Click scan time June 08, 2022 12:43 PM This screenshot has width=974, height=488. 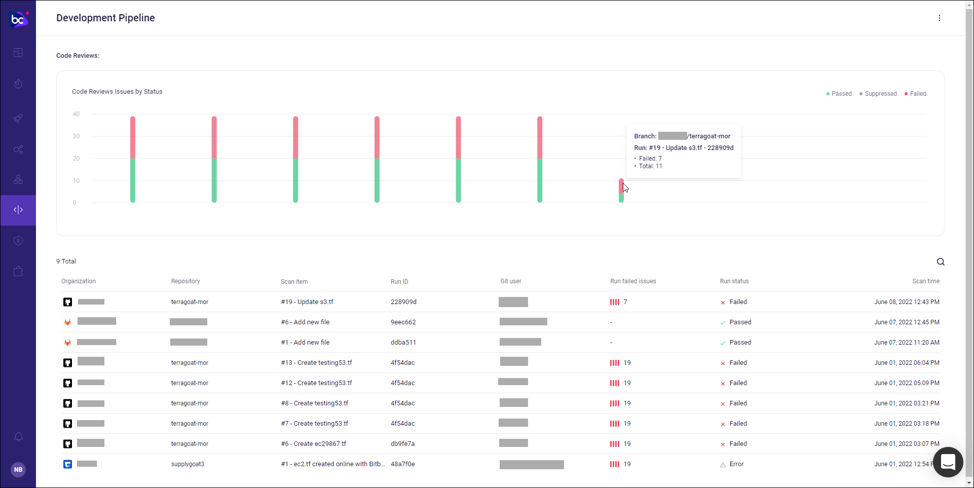coord(907,302)
